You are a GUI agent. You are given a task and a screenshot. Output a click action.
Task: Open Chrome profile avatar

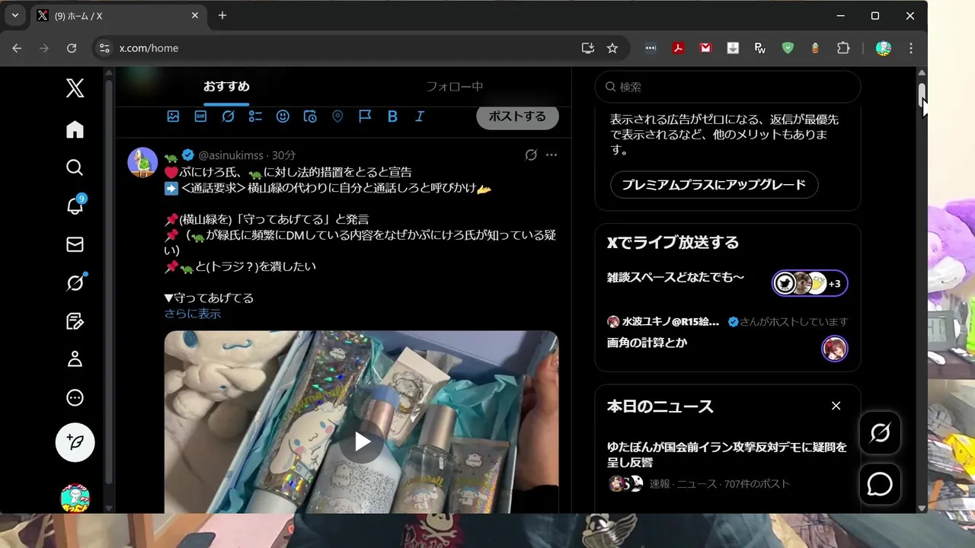coord(884,48)
